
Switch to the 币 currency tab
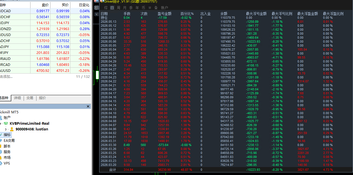click(143, 8)
